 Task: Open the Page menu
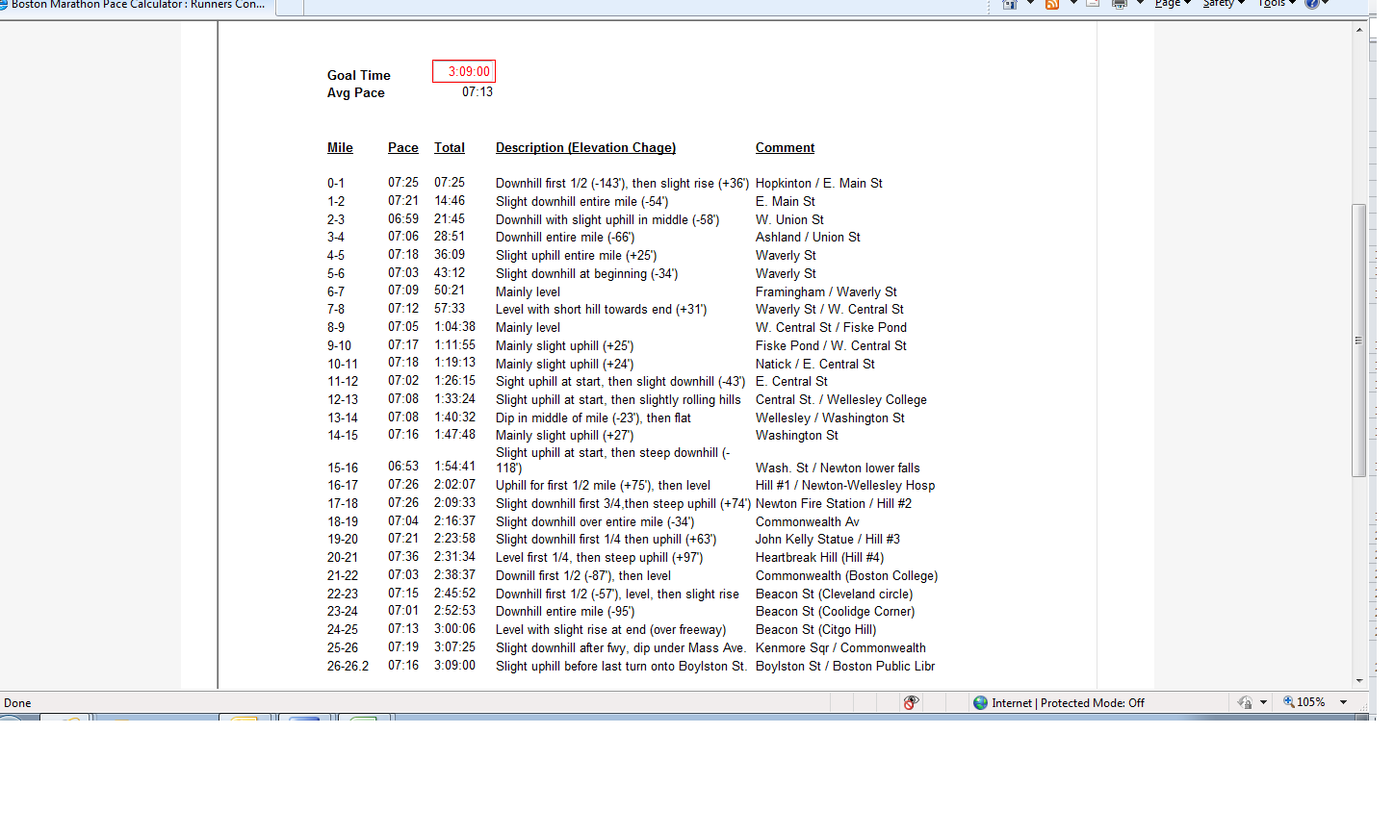pos(1173,4)
